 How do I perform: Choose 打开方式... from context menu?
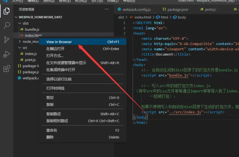pyautogui.click(x=83, y=56)
